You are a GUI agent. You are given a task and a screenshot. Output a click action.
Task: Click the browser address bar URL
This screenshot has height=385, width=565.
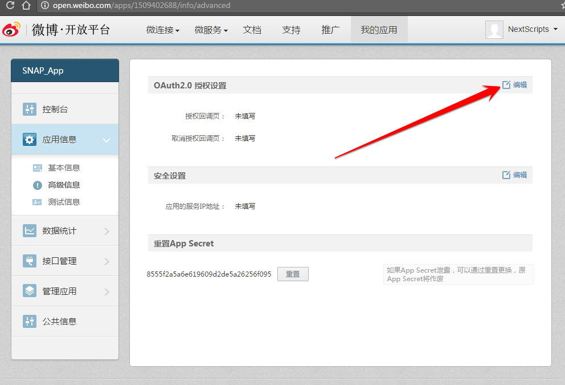[142, 5]
